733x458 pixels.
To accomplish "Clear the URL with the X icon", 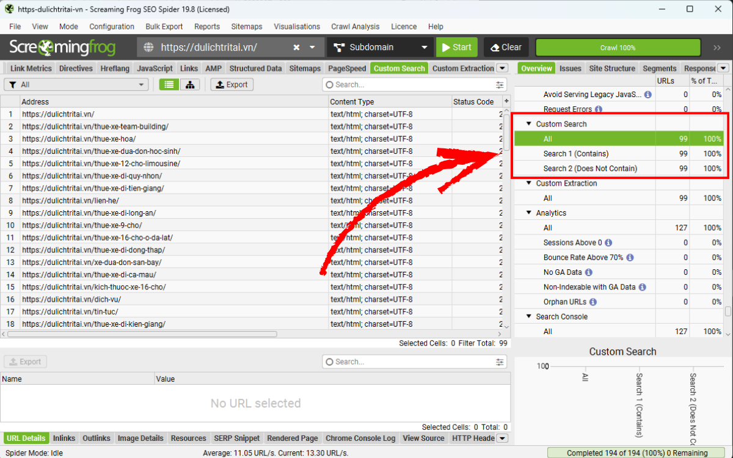I will point(296,48).
